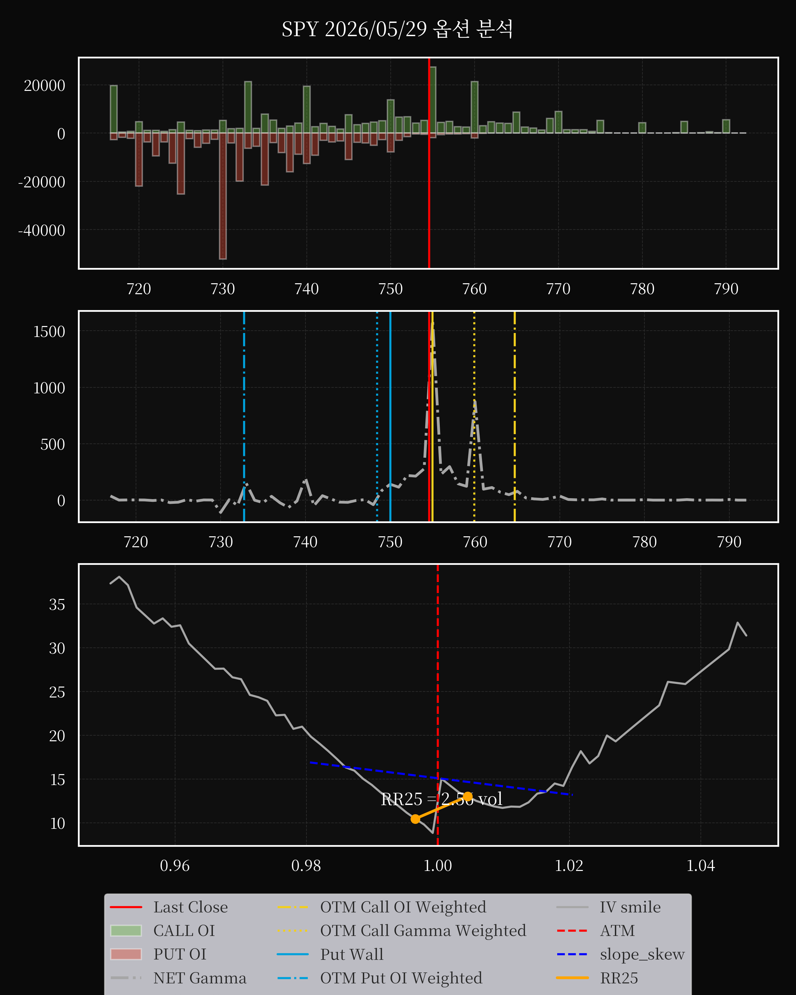Click the 'RR25 = 2.56 vol' annotation
Viewport: 796px width, 995px height.
click(441, 799)
